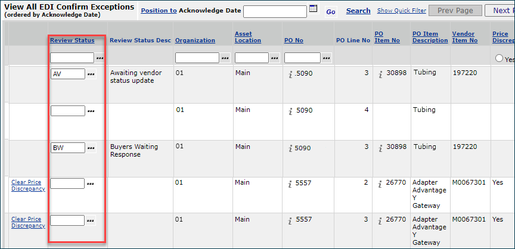Viewport: 515px width, 249px height.
Task: Click the Search link
Action: point(358,11)
